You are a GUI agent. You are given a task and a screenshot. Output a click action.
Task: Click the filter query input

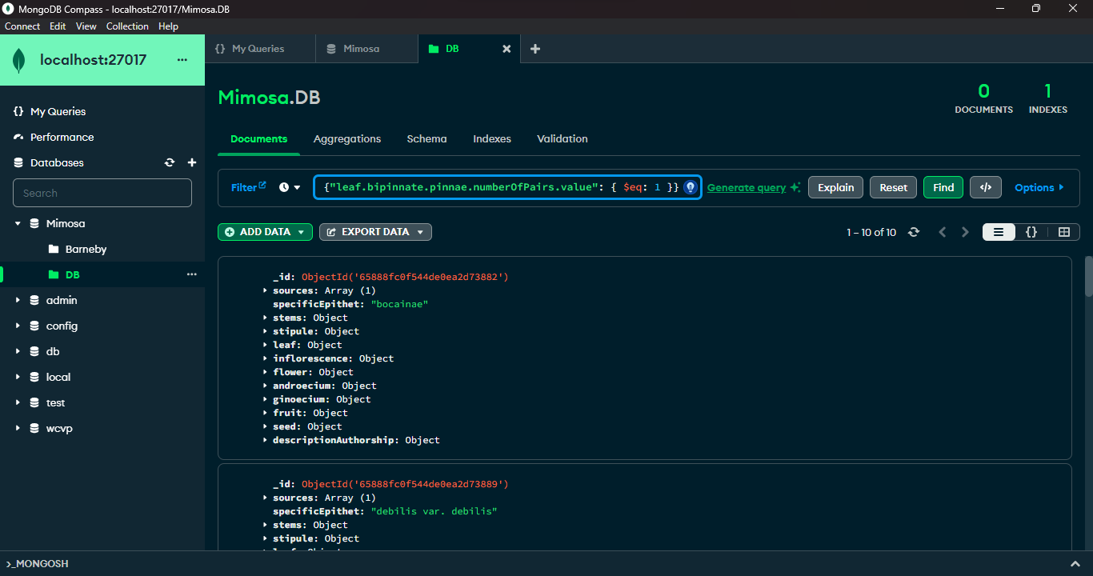click(499, 187)
